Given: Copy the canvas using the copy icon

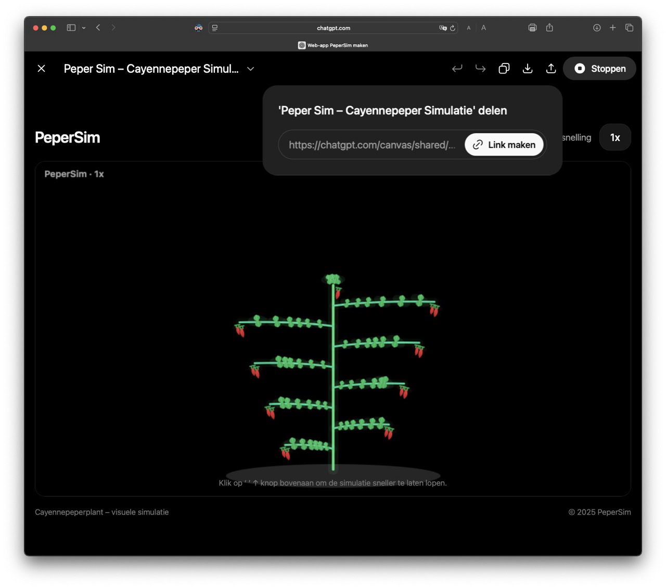Looking at the screenshot, I should (x=504, y=69).
